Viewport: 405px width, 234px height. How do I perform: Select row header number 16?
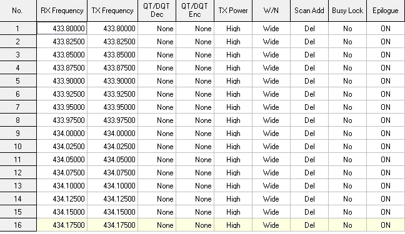(18, 225)
